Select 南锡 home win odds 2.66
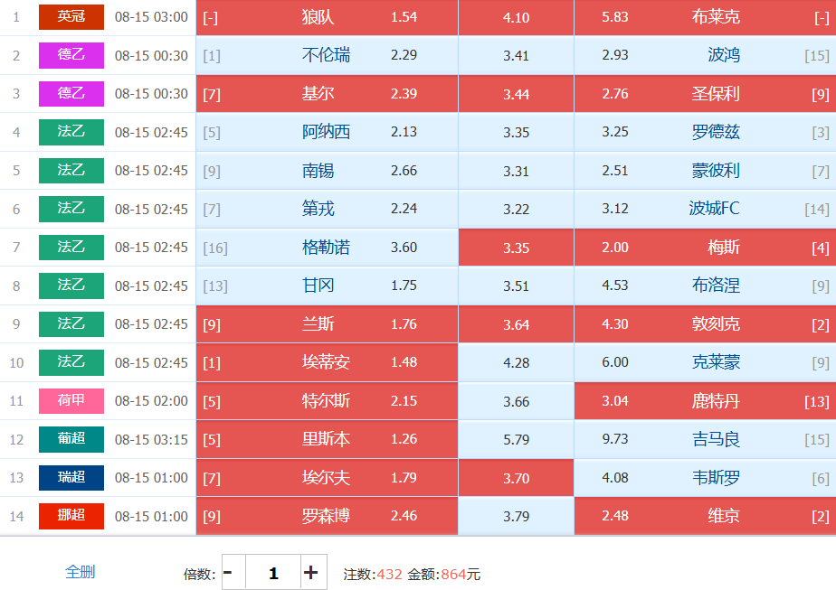This screenshot has width=836, height=590. pos(327,171)
